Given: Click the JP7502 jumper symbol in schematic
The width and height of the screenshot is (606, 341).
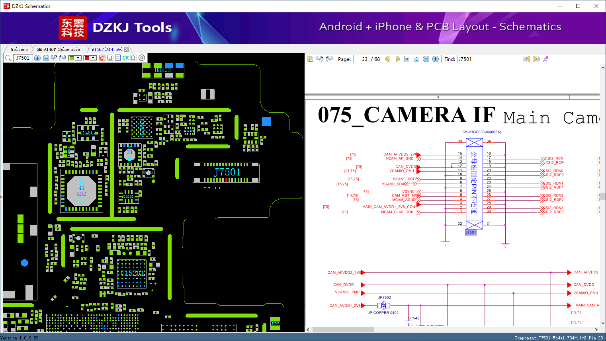Looking at the screenshot, I should [x=383, y=306].
